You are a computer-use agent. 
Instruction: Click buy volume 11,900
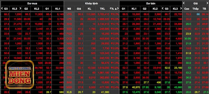(39, 14)
